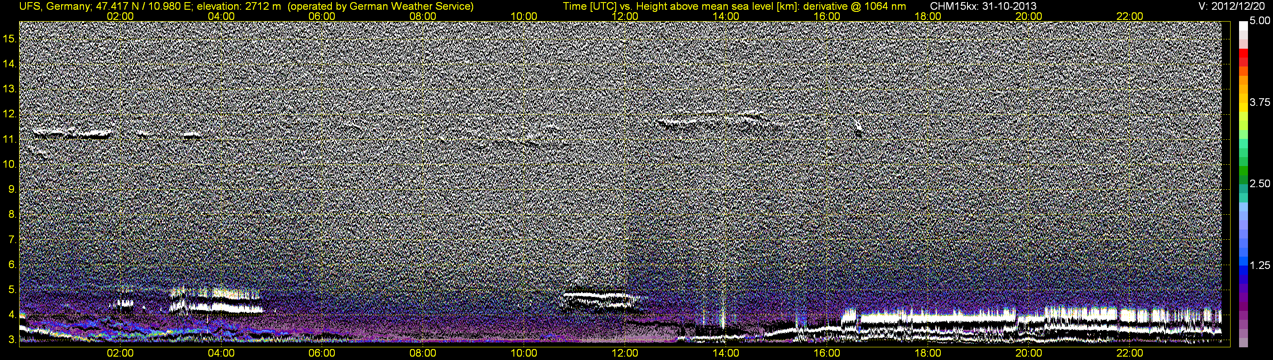Click the 8. km height axis label
Viewport: 1273px width, 360px height.
12,215
